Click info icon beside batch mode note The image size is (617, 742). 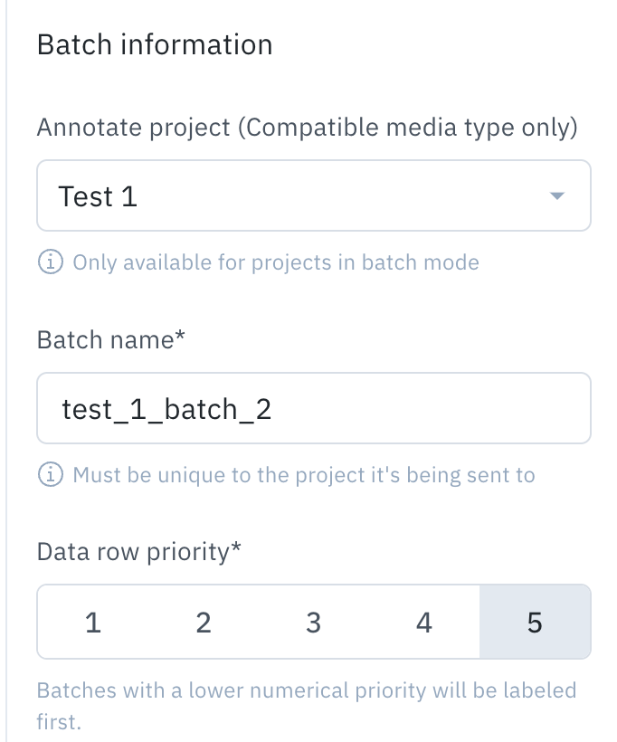[50, 262]
